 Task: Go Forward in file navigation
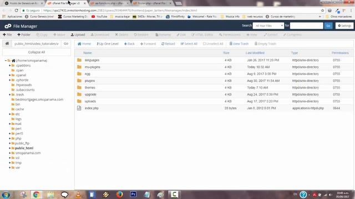point(148,44)
